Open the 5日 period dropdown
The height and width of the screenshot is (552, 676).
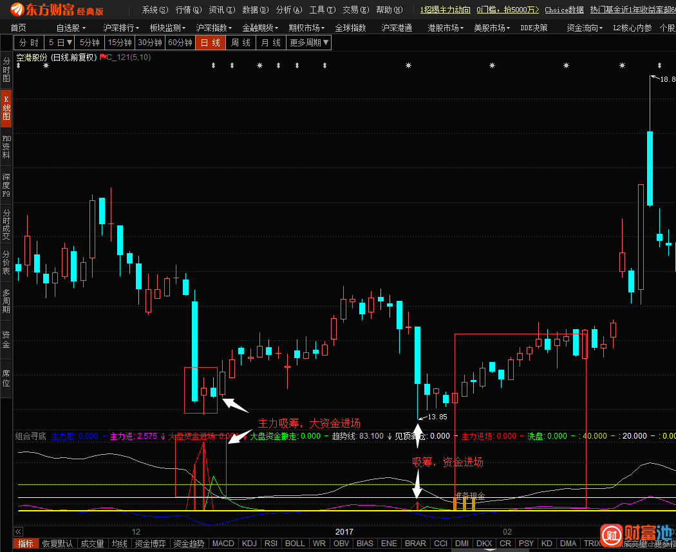(60, 43)
